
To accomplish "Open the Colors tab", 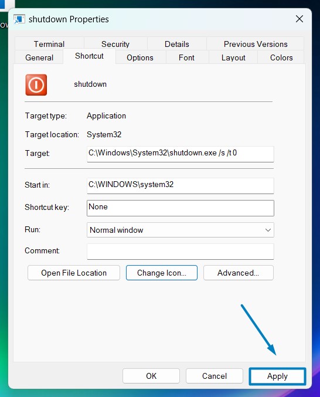I will pos(281,57).
